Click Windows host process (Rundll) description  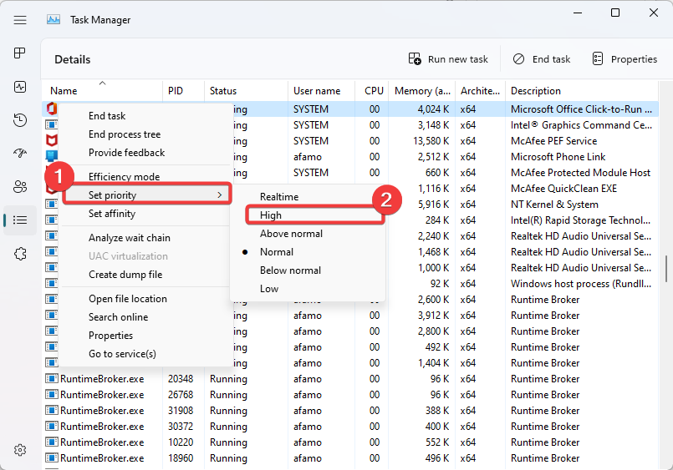[581, 284]
